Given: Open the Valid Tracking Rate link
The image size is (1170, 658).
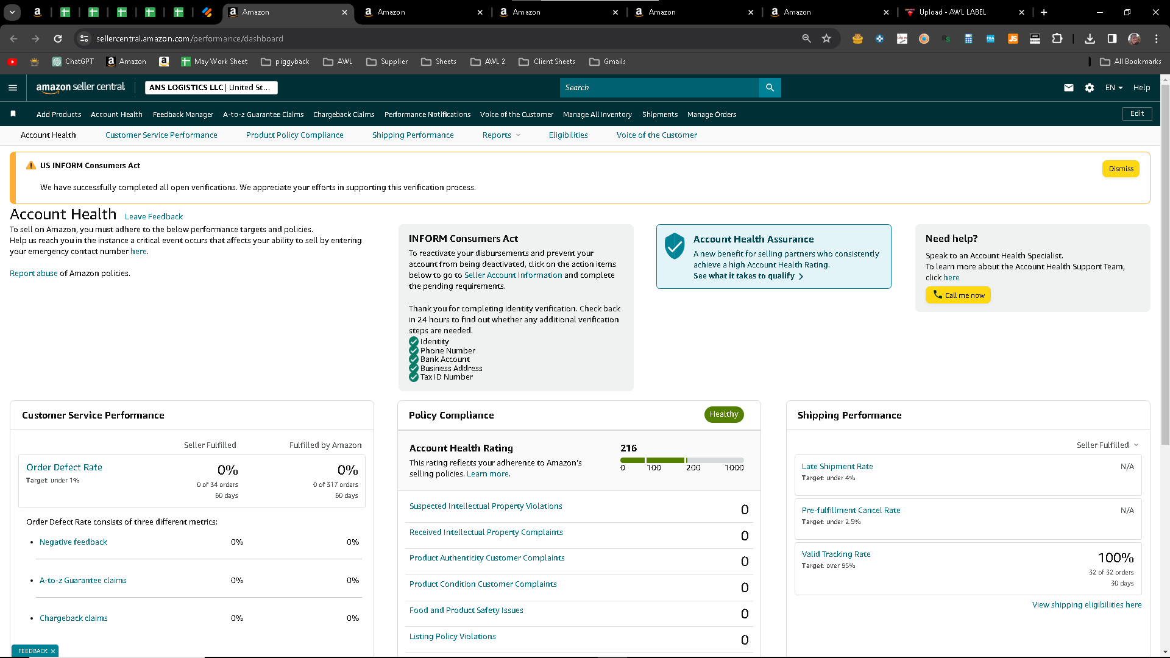Looking at the screenshot, I should (x=836, y=554).
